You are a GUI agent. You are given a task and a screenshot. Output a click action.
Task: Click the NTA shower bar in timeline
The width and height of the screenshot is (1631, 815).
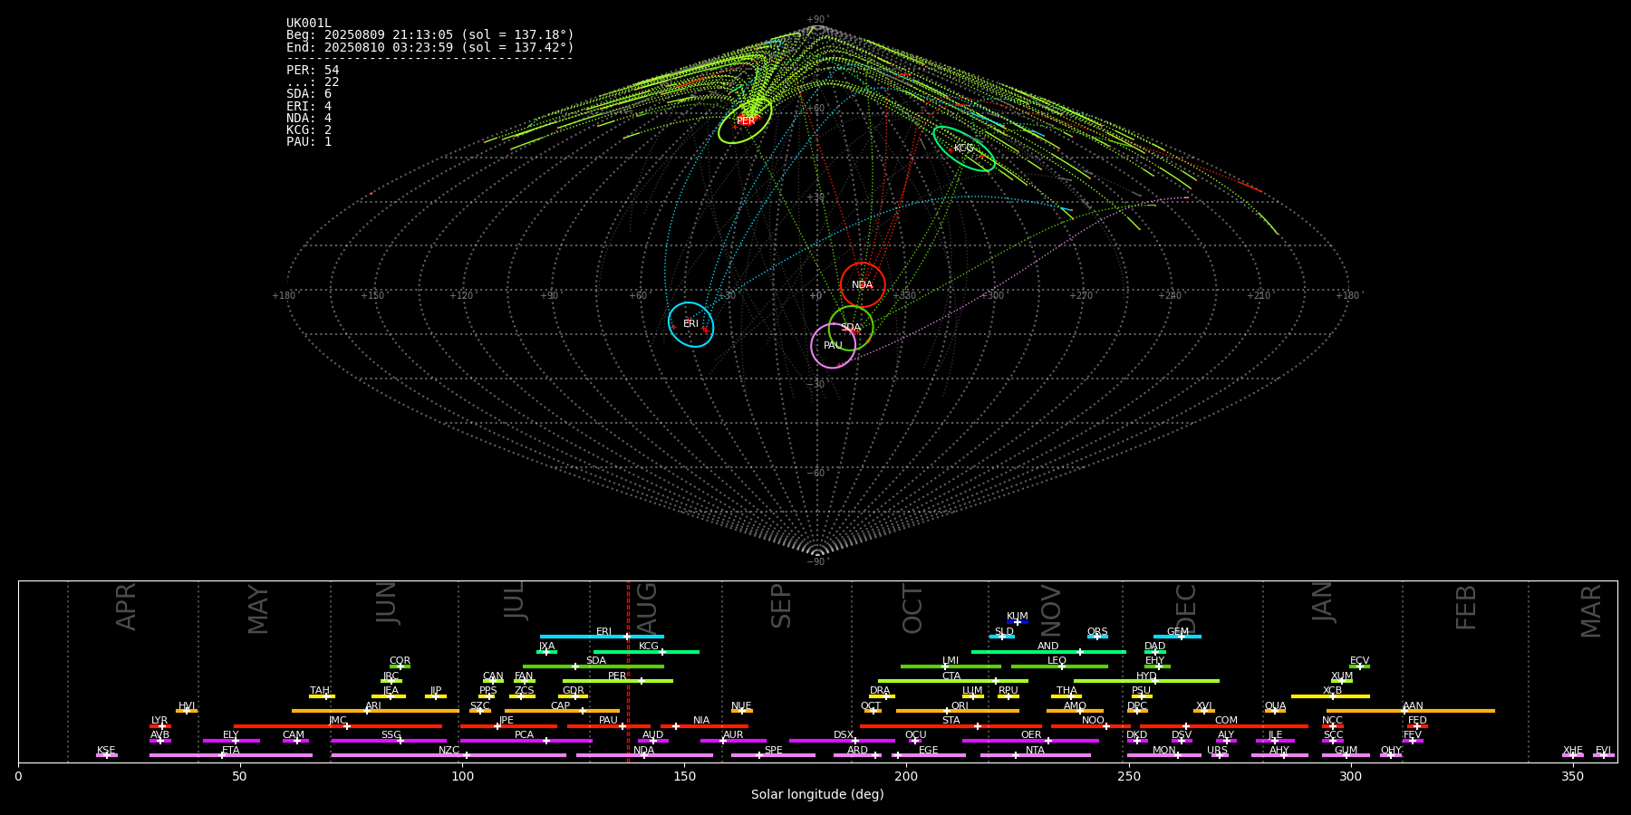point(1036,755)
